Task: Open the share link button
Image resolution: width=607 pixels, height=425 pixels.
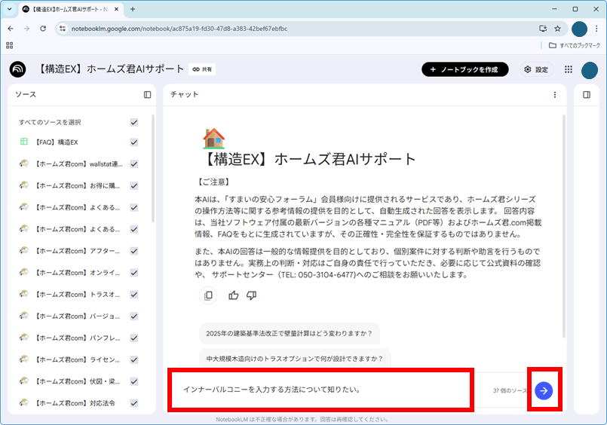Action: [202, 69]
